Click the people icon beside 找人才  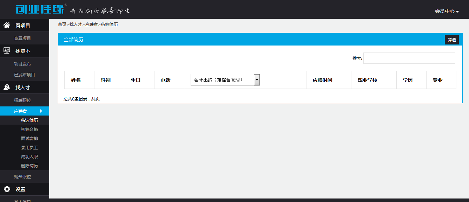7,88
